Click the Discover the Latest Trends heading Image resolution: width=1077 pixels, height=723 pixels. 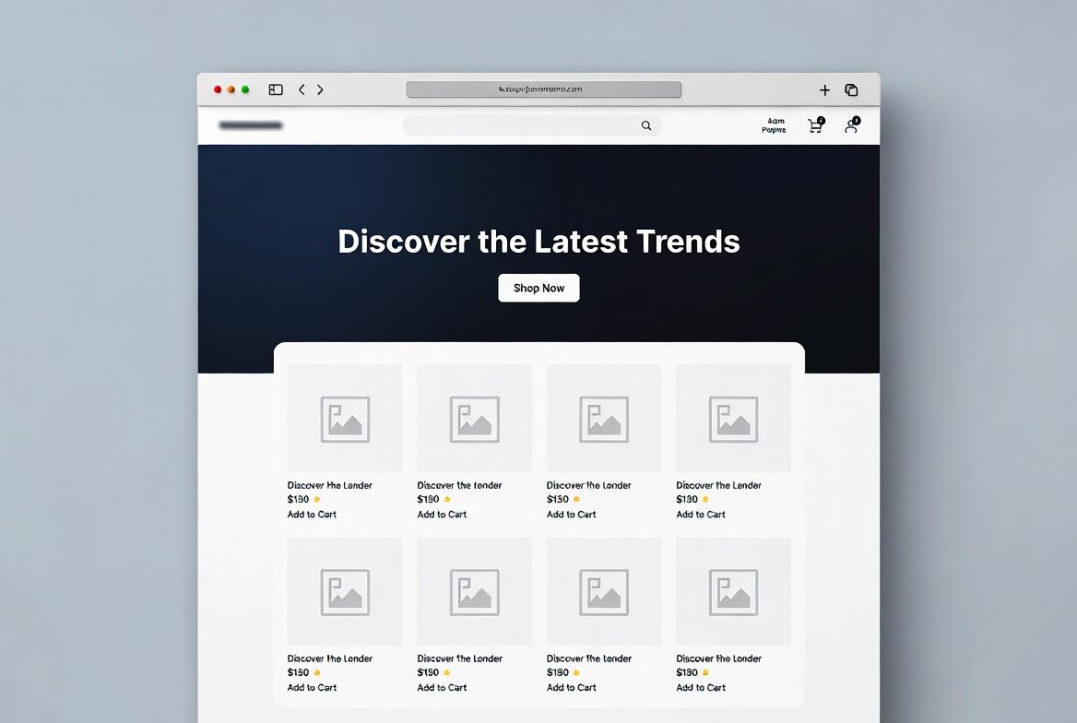click(x=538, y=242)
